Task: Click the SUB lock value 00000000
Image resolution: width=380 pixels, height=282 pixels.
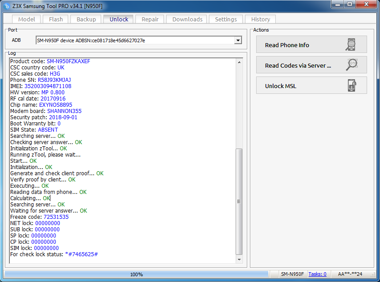Action: pos(47,230)
